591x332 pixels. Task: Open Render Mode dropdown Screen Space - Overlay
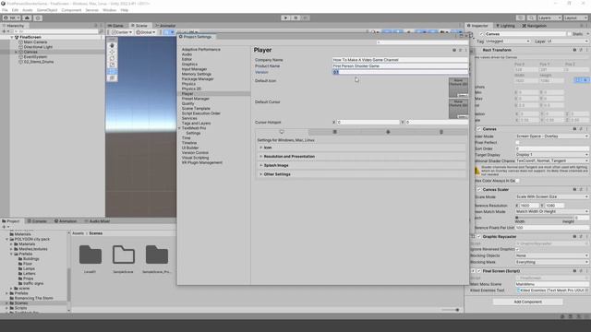click(552, 136)
